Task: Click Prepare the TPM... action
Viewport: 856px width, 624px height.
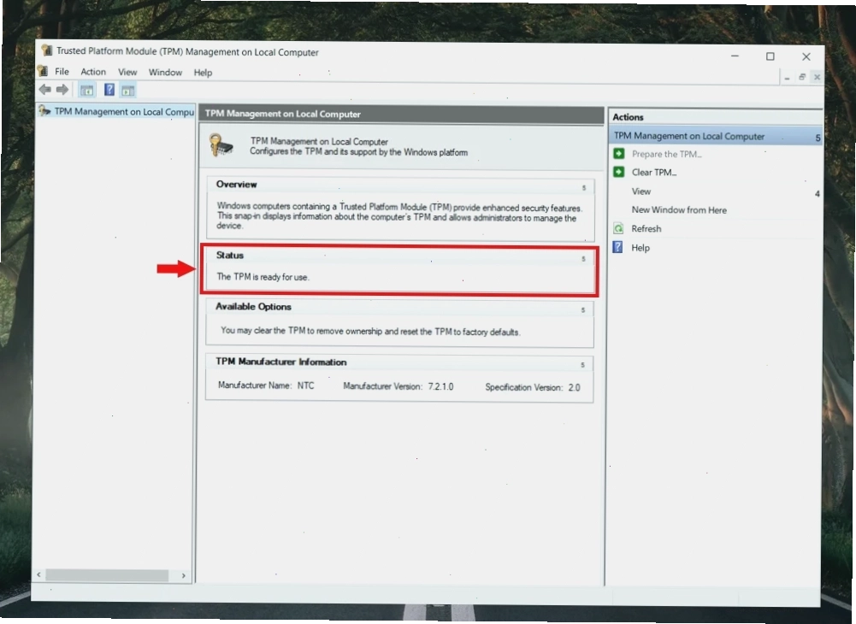Action: (x=666, y=154)
